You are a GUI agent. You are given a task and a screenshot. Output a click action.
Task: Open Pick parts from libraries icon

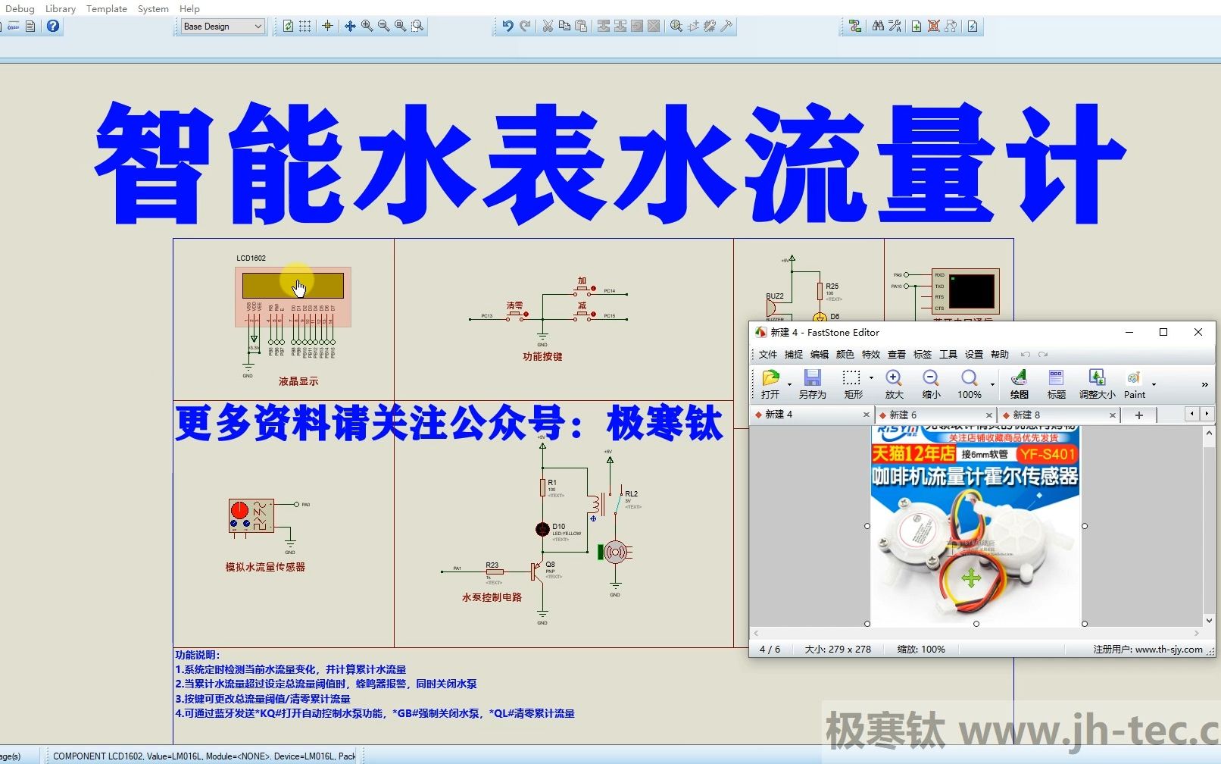pos(676,26)
